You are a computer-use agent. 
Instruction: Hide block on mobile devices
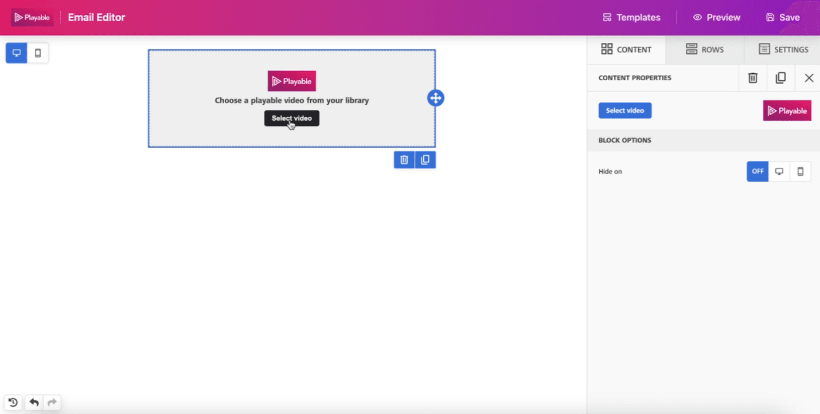[800, 171]
